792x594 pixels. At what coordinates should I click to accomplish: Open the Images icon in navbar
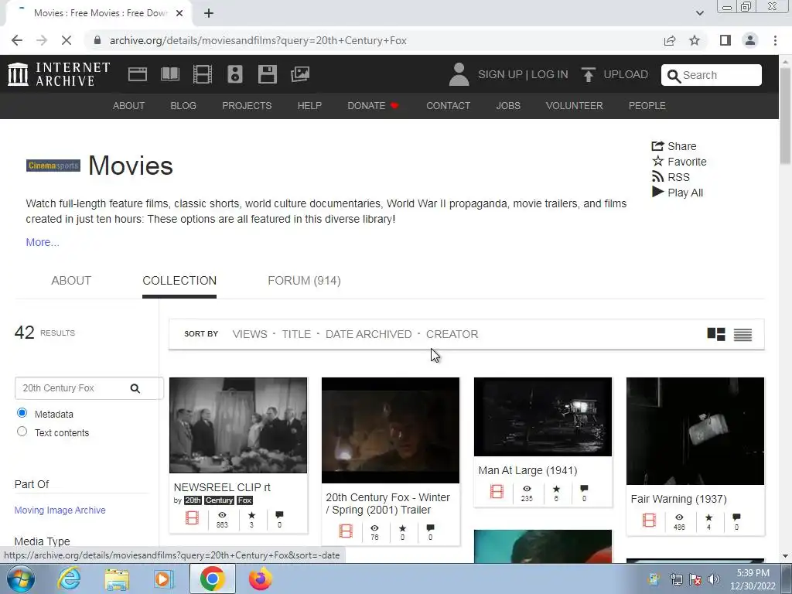pyautogui.click(x=300, y=74)
